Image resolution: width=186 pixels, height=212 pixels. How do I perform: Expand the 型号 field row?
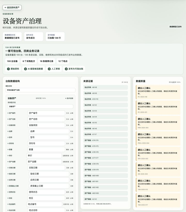tap(10, 137)
